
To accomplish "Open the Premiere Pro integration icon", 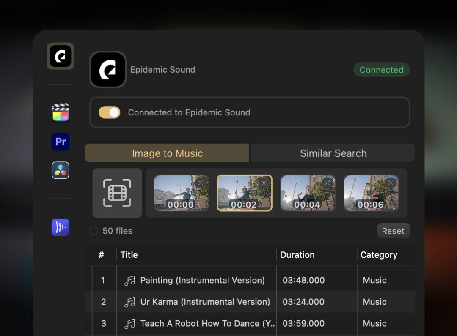I will [61, 142].
